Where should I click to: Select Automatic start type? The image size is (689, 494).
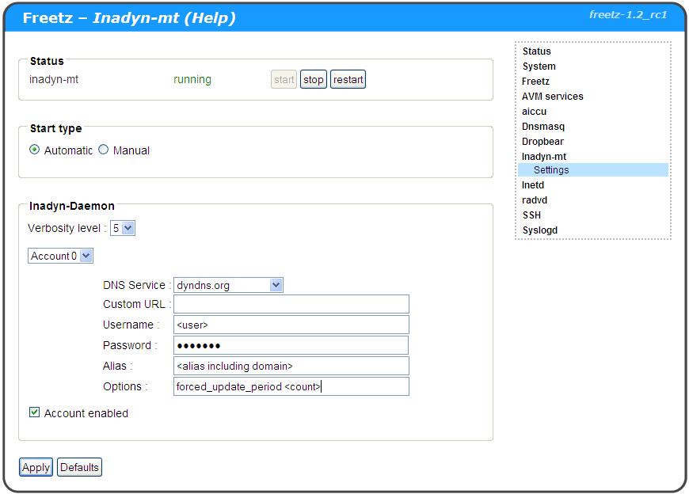point(35,150)
